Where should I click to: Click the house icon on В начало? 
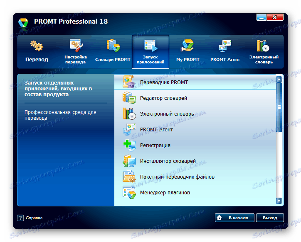point(219,218)
